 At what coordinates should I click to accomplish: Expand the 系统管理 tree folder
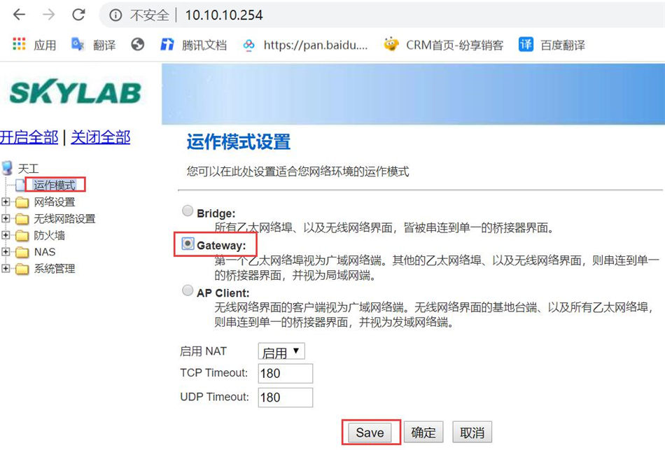coord(8,268)
